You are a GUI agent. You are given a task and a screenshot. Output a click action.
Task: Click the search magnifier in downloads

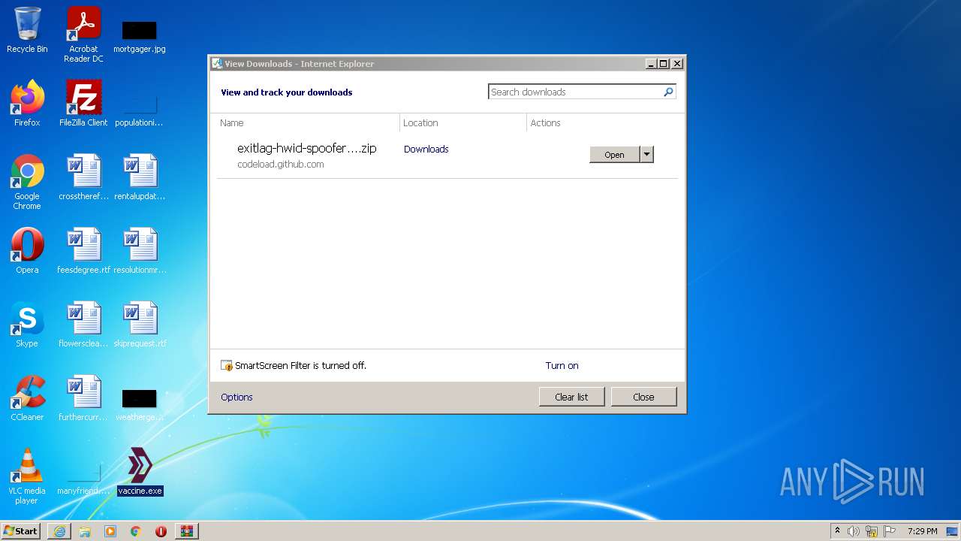tap(668, 92)
